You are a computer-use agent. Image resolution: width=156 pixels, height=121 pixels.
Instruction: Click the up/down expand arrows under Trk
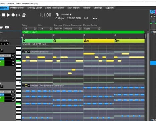(155, 17)
